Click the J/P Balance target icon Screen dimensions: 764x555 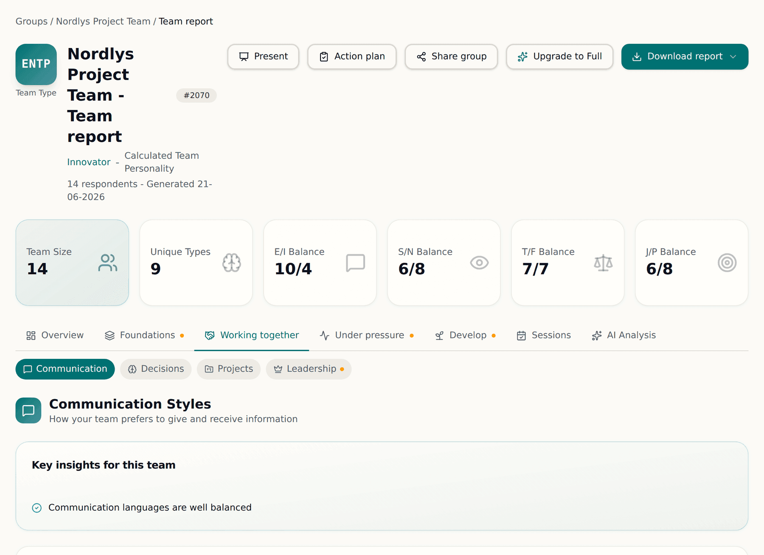727,262
